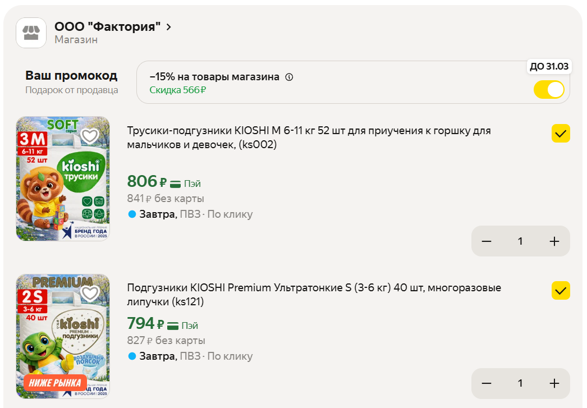Decrease quantity of KIOSHI трусики M
The height and width of the screenshot is (408, 587).
pos(487,241)
